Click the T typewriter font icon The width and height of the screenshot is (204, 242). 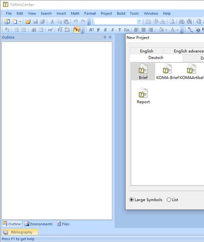pos(119,30)
